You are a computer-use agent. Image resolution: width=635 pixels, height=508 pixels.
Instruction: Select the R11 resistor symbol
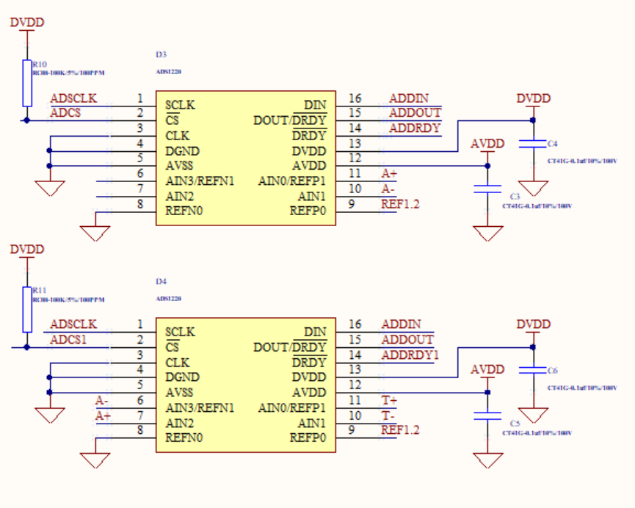(27, 310)
